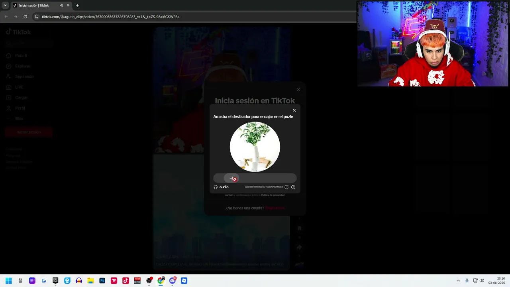Viewport: 510px width, 287px height.
Task: Open the red TF app taskbar icon
Action: 114,281
